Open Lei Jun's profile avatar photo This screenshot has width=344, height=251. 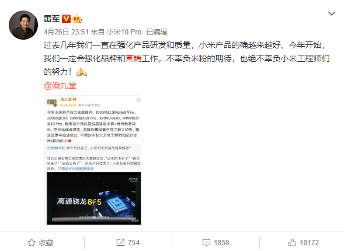click(23, 25)
